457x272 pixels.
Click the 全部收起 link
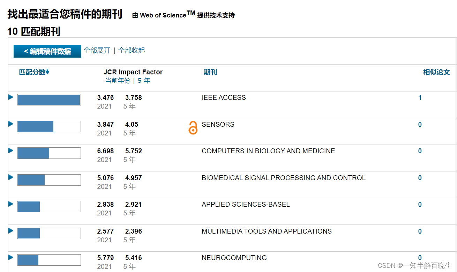coord(132,50)
